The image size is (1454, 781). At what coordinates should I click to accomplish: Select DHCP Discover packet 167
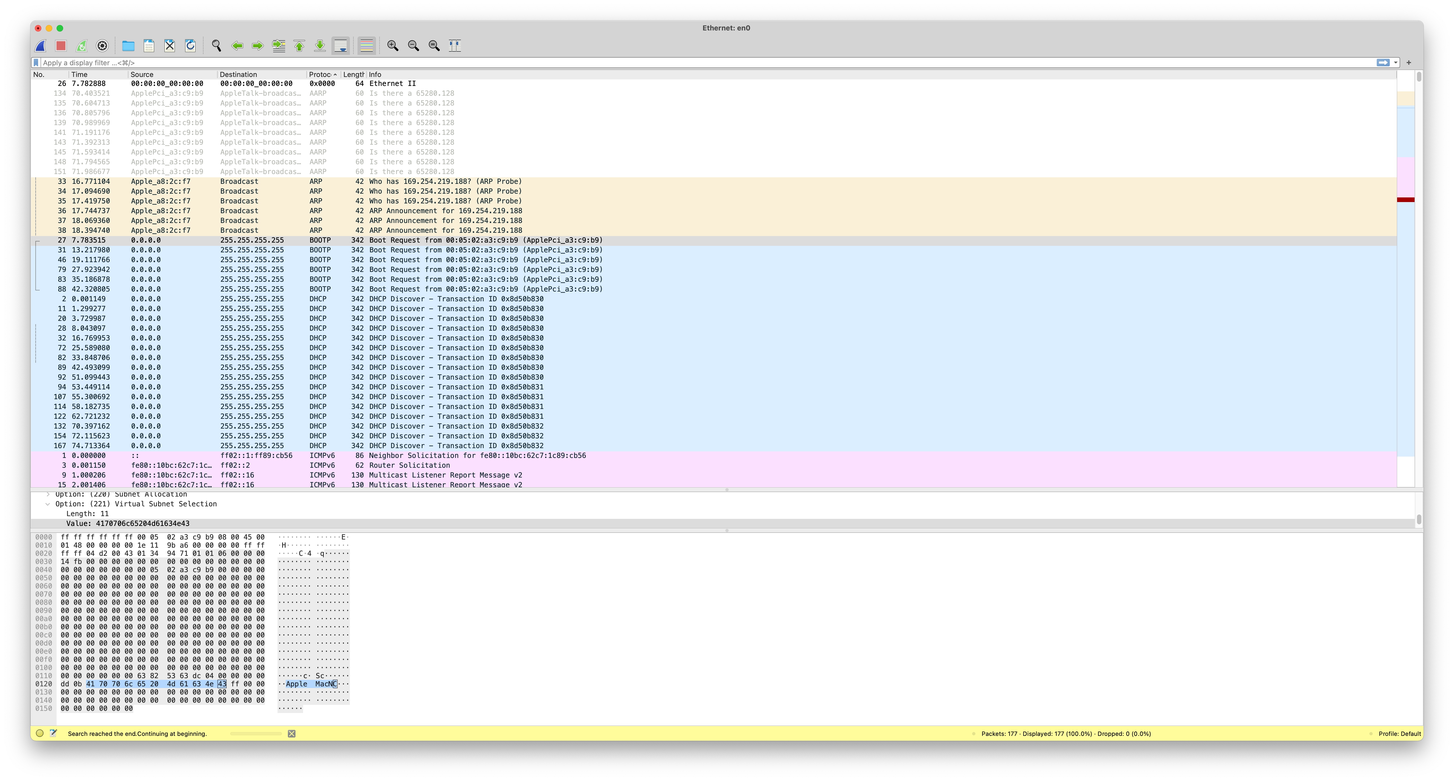(x=713, y=446)
